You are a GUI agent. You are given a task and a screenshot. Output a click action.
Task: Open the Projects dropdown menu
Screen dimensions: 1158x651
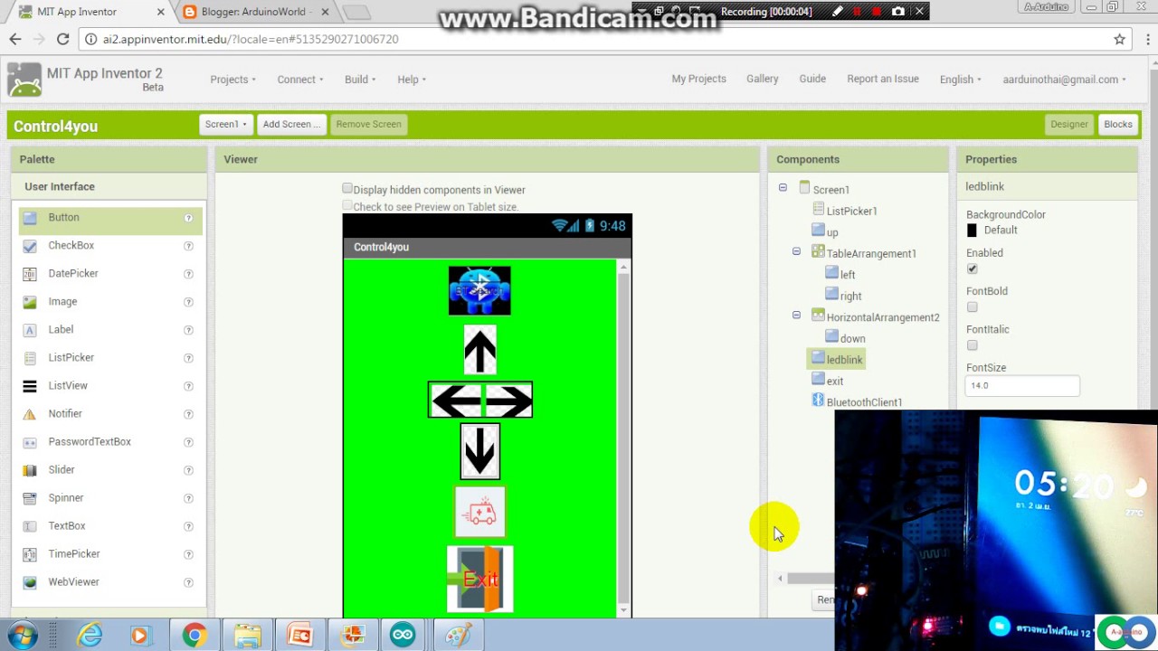233,80
